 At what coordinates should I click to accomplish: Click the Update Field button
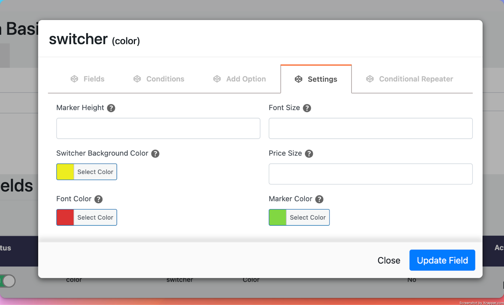(442, 260)
